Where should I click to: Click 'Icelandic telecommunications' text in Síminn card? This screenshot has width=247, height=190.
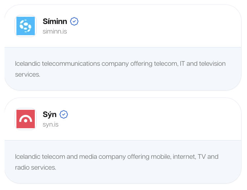57,64
